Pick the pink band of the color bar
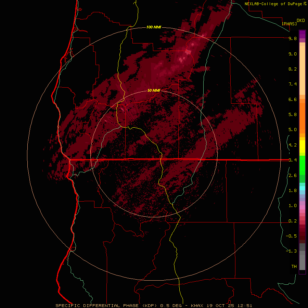 pos(302,207)
